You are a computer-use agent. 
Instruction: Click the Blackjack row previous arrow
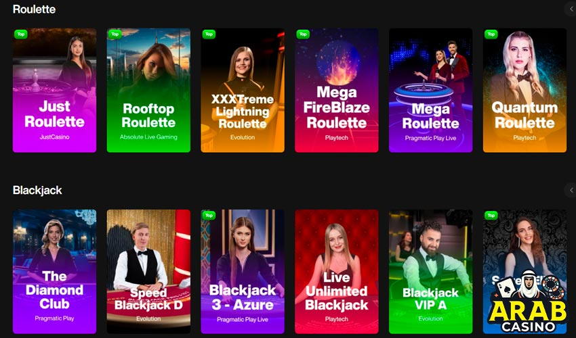(x=571, y=190)
